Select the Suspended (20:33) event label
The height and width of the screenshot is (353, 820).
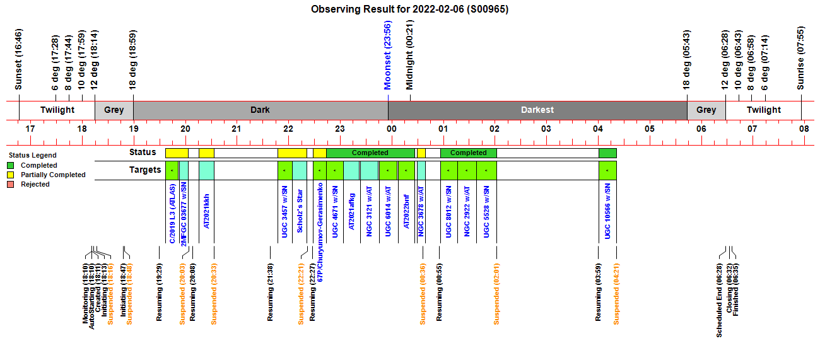(214, 294)
